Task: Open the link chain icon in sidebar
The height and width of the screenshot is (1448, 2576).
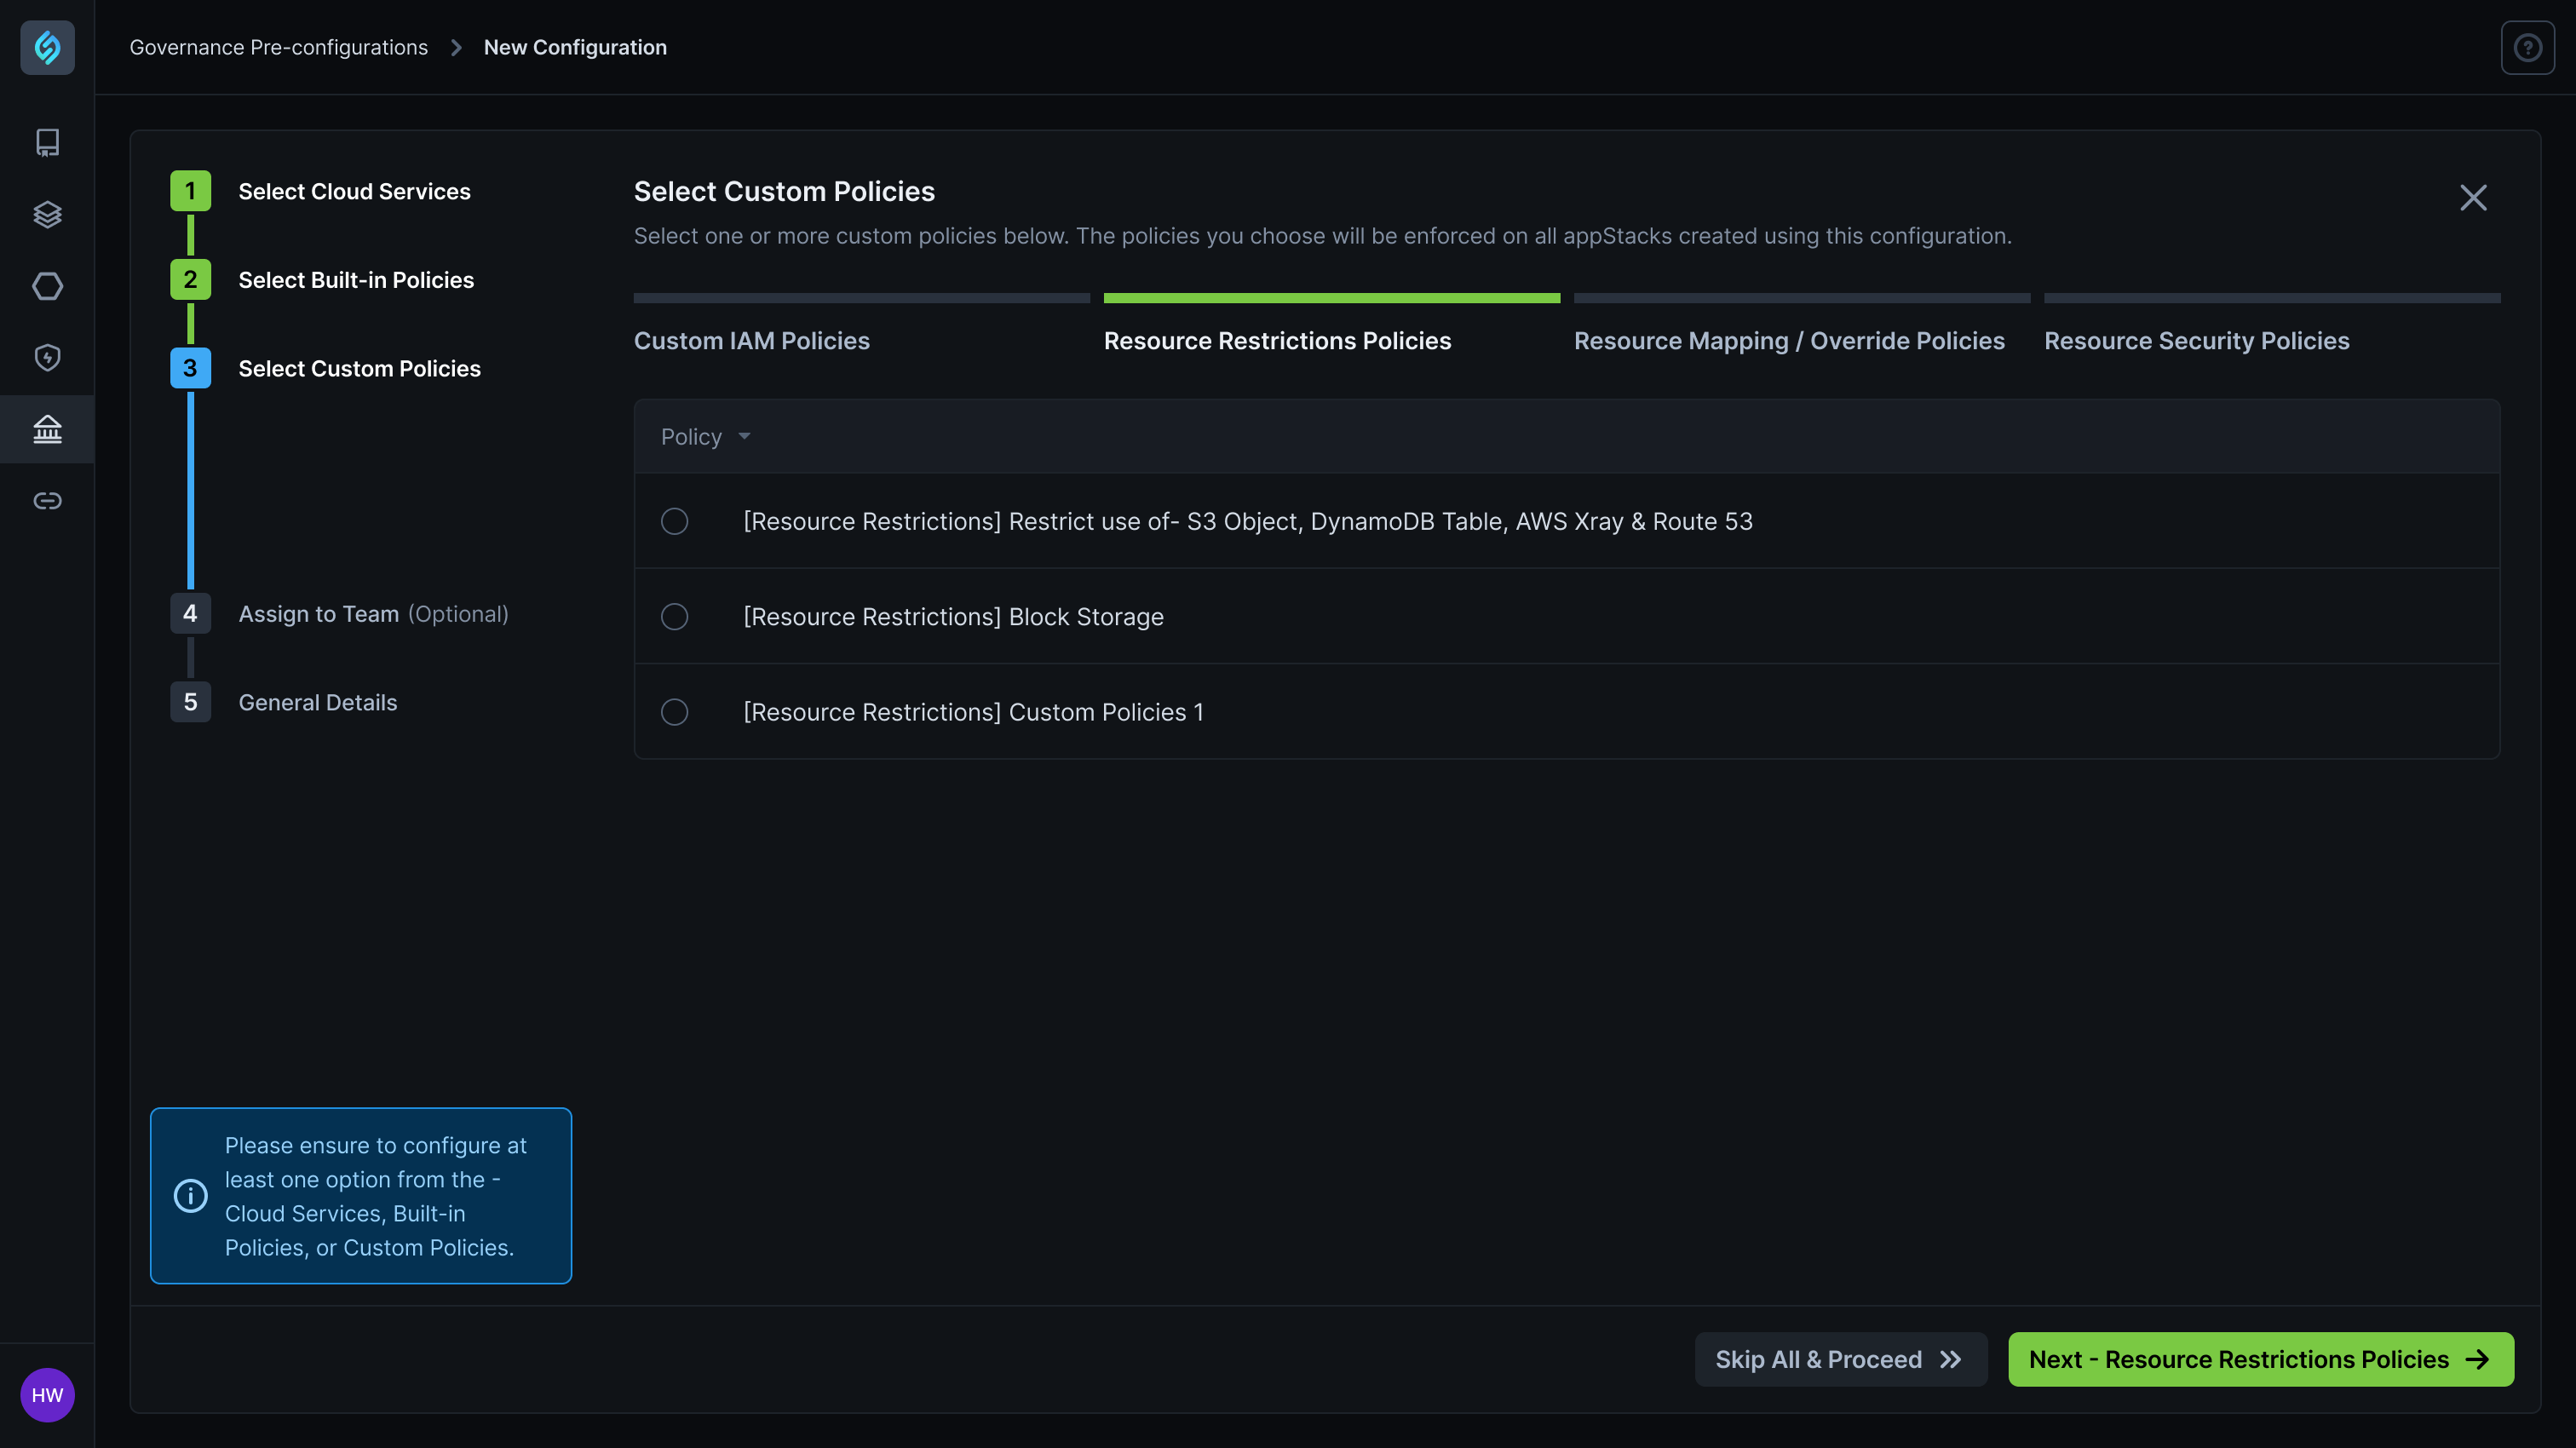Action: 47,500
